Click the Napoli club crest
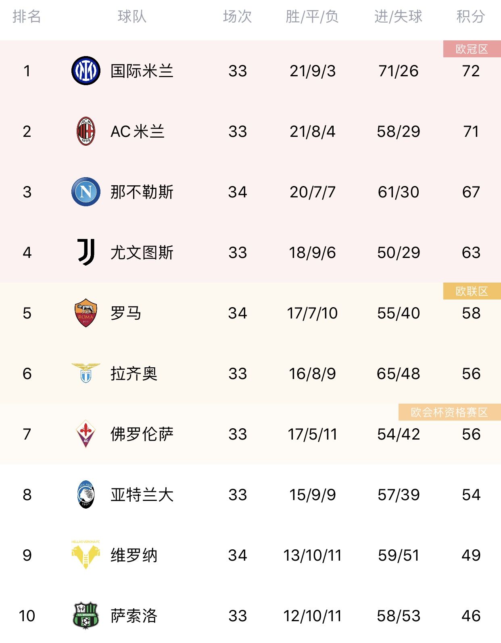The image size is (501, 643). 86,192
